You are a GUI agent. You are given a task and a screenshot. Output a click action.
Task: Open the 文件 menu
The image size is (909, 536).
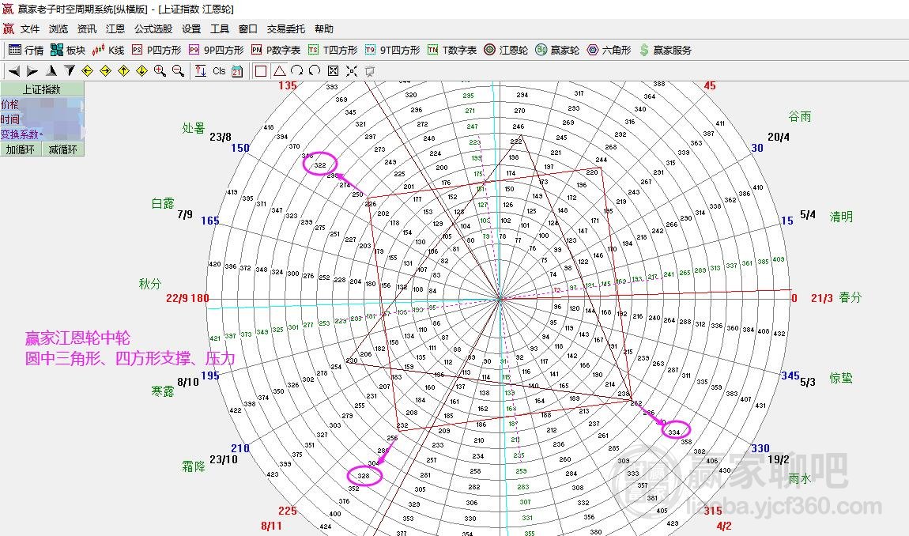(30, 29)
